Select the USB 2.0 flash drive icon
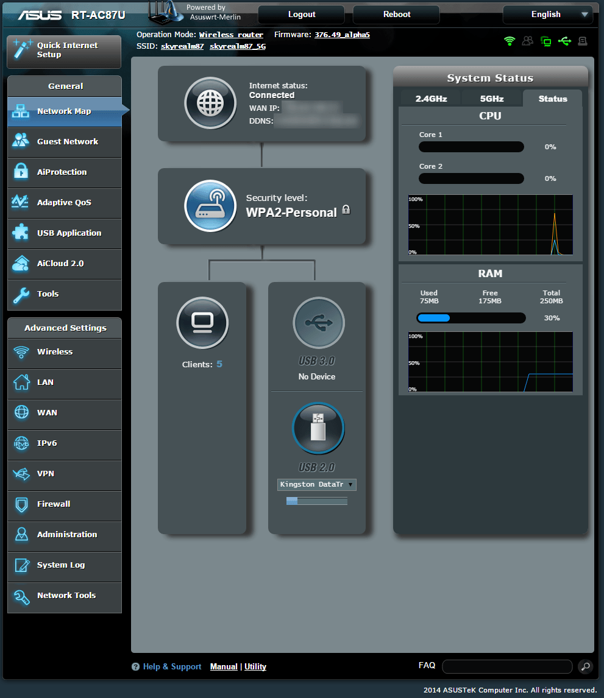 point(318,428)
